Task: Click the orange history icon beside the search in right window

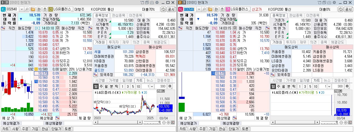Action: click(x=210, y=9)
